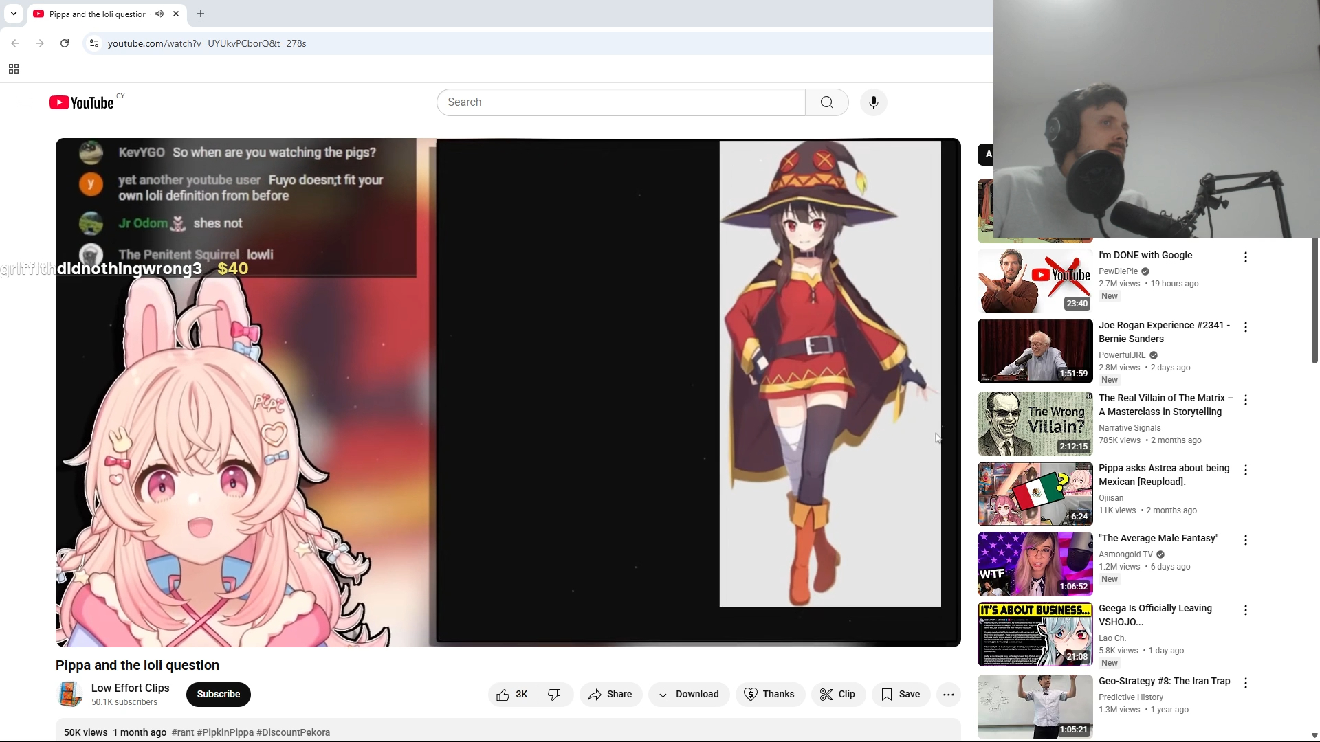1320x742 pixels.
Task: Mute the tab using speaker icon
Action: (x=159, y=14)
